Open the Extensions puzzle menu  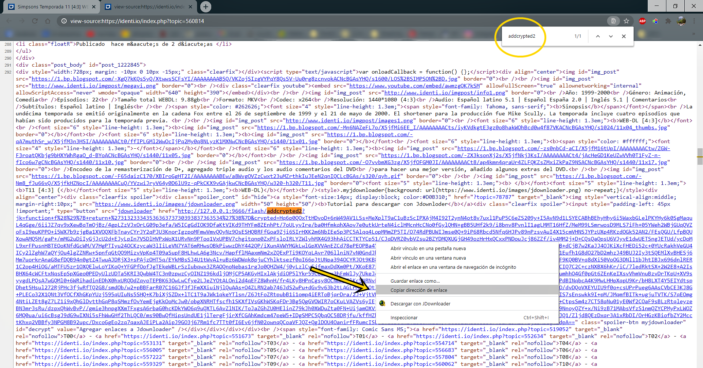click(668, 21)
